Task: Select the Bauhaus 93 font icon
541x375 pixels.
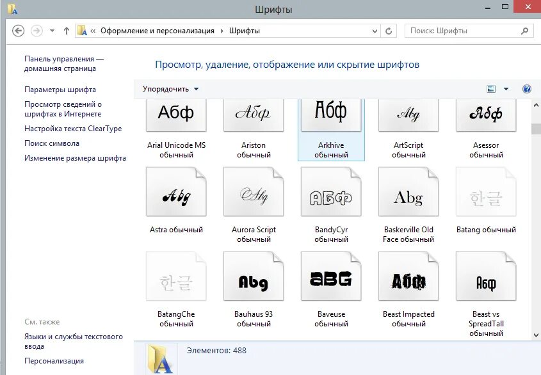Action: coord(254,276)
